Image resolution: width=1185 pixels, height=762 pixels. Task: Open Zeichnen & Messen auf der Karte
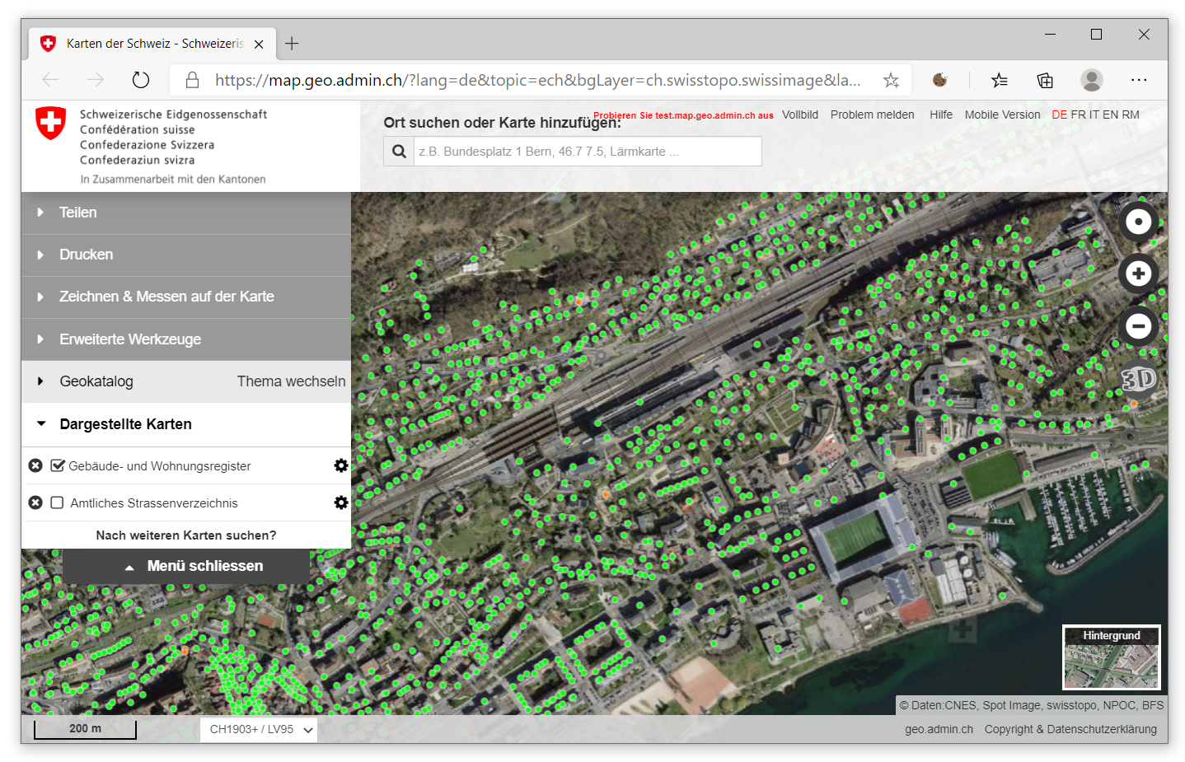pyautogui.click(x=166, y=297)
